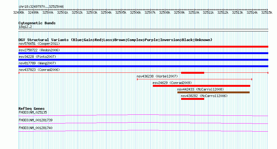Click the 32500k ruler tick label
Viewport: 277px width, 149px height.
48,12
